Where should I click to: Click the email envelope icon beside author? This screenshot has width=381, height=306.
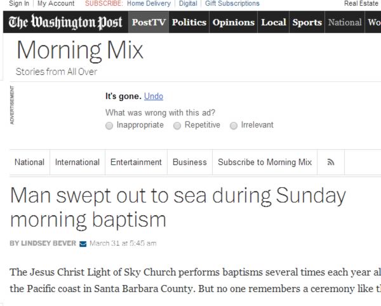pyautogui.click(x=83, y=244)
